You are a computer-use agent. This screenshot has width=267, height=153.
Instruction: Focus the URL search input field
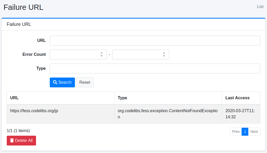pos(155,41)
